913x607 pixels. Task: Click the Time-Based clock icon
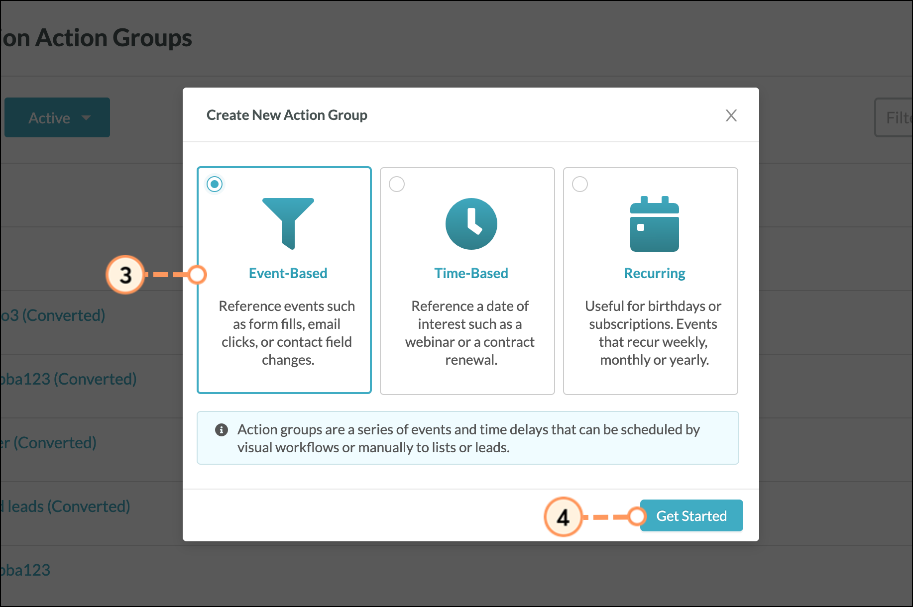[471, 224]
